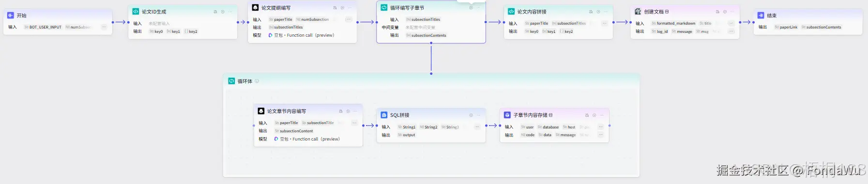Expand hidden inputs of SQL拼接 node
This screenshot has height=184, width=868.
pos(477,127)
